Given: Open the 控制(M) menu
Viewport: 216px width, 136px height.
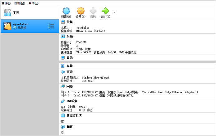Looking at the screenshot, I should pyautogui.click(x=20, y=3).
